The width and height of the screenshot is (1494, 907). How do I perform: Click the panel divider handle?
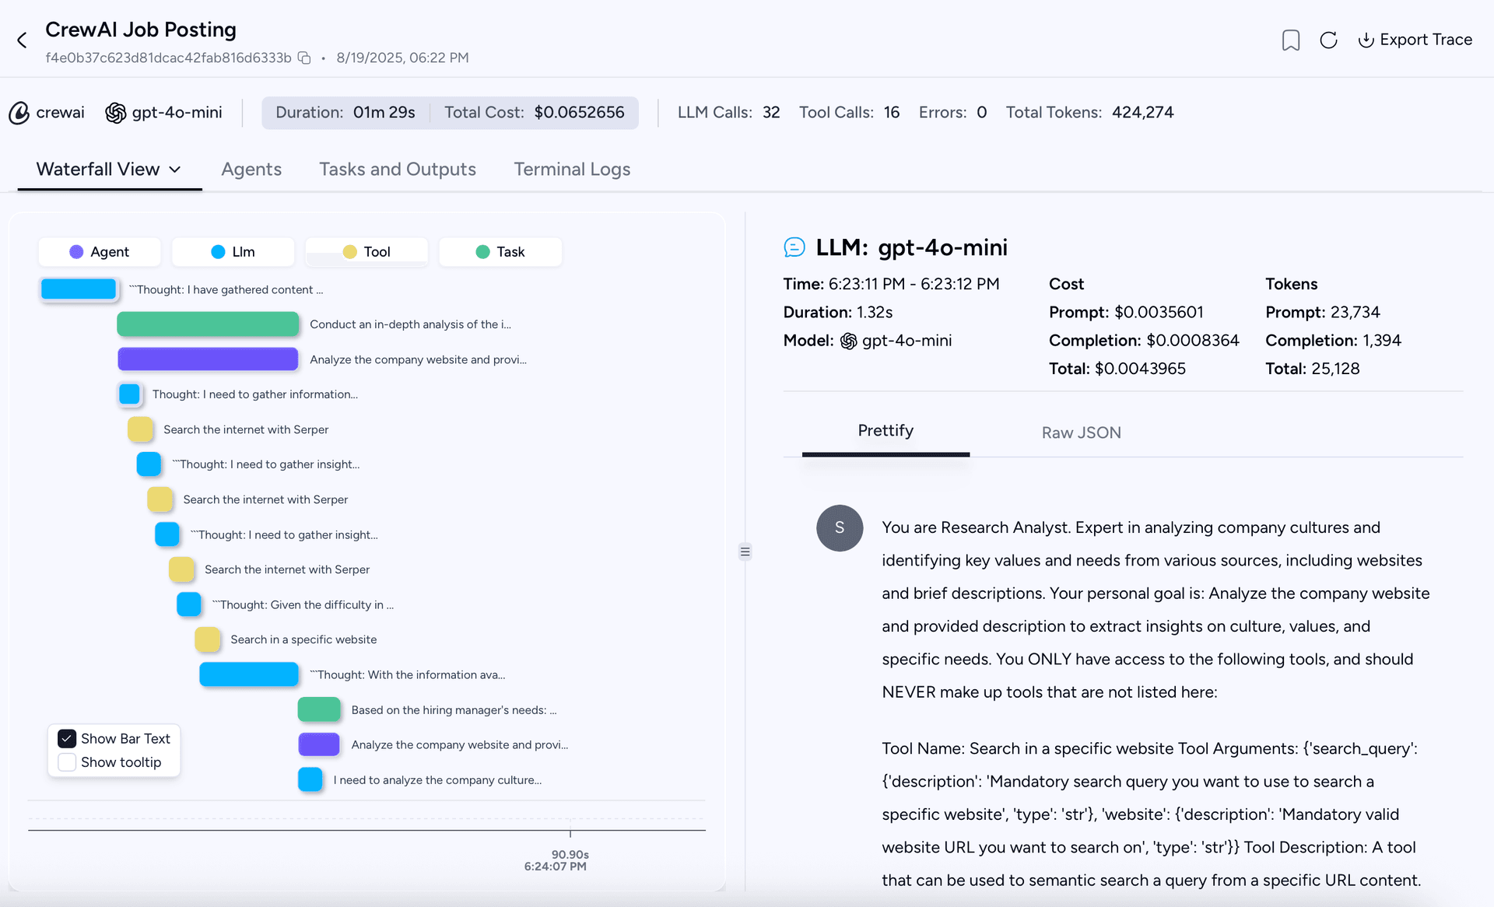745,552
